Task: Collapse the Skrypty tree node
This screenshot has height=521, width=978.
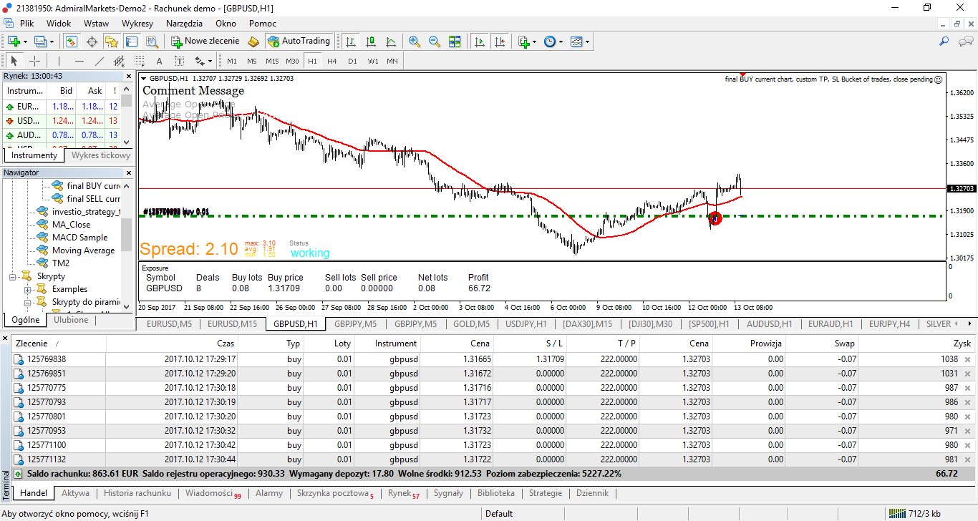Action: click(13, 276)
